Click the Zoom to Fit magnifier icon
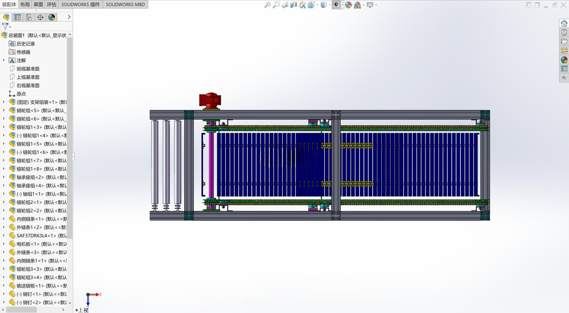The height and width of the screenshot is (313, 569). 267,5
